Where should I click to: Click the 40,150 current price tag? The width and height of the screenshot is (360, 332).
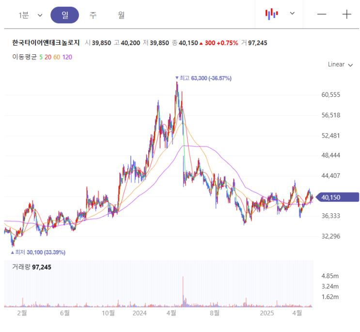tap(337, 197)
